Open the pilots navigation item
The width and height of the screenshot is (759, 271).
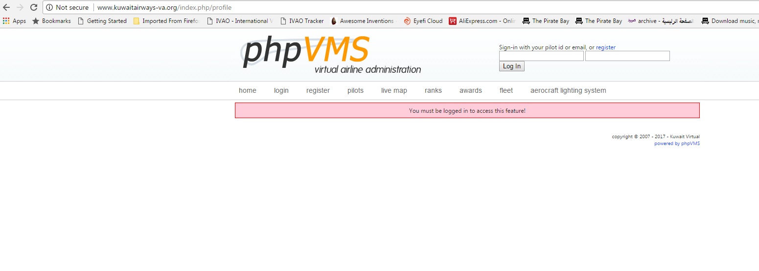click(355, 90)
